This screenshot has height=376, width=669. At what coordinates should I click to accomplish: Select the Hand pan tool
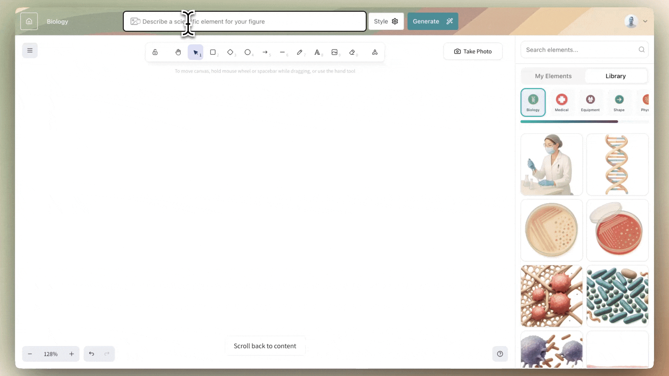(178, 52)
